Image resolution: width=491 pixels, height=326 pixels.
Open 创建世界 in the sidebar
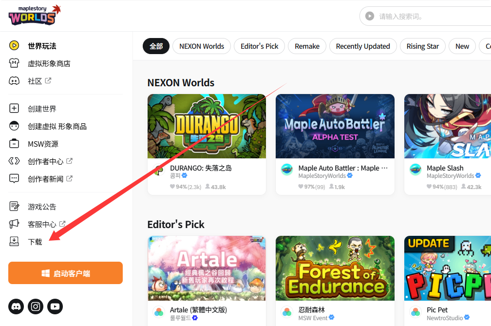[x=42, y=109]
